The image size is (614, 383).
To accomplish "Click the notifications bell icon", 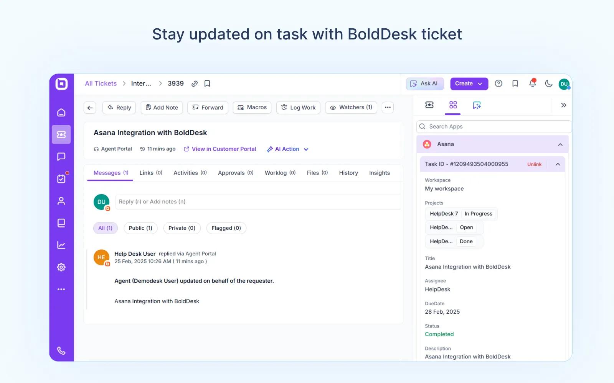I will coord(532,83).
